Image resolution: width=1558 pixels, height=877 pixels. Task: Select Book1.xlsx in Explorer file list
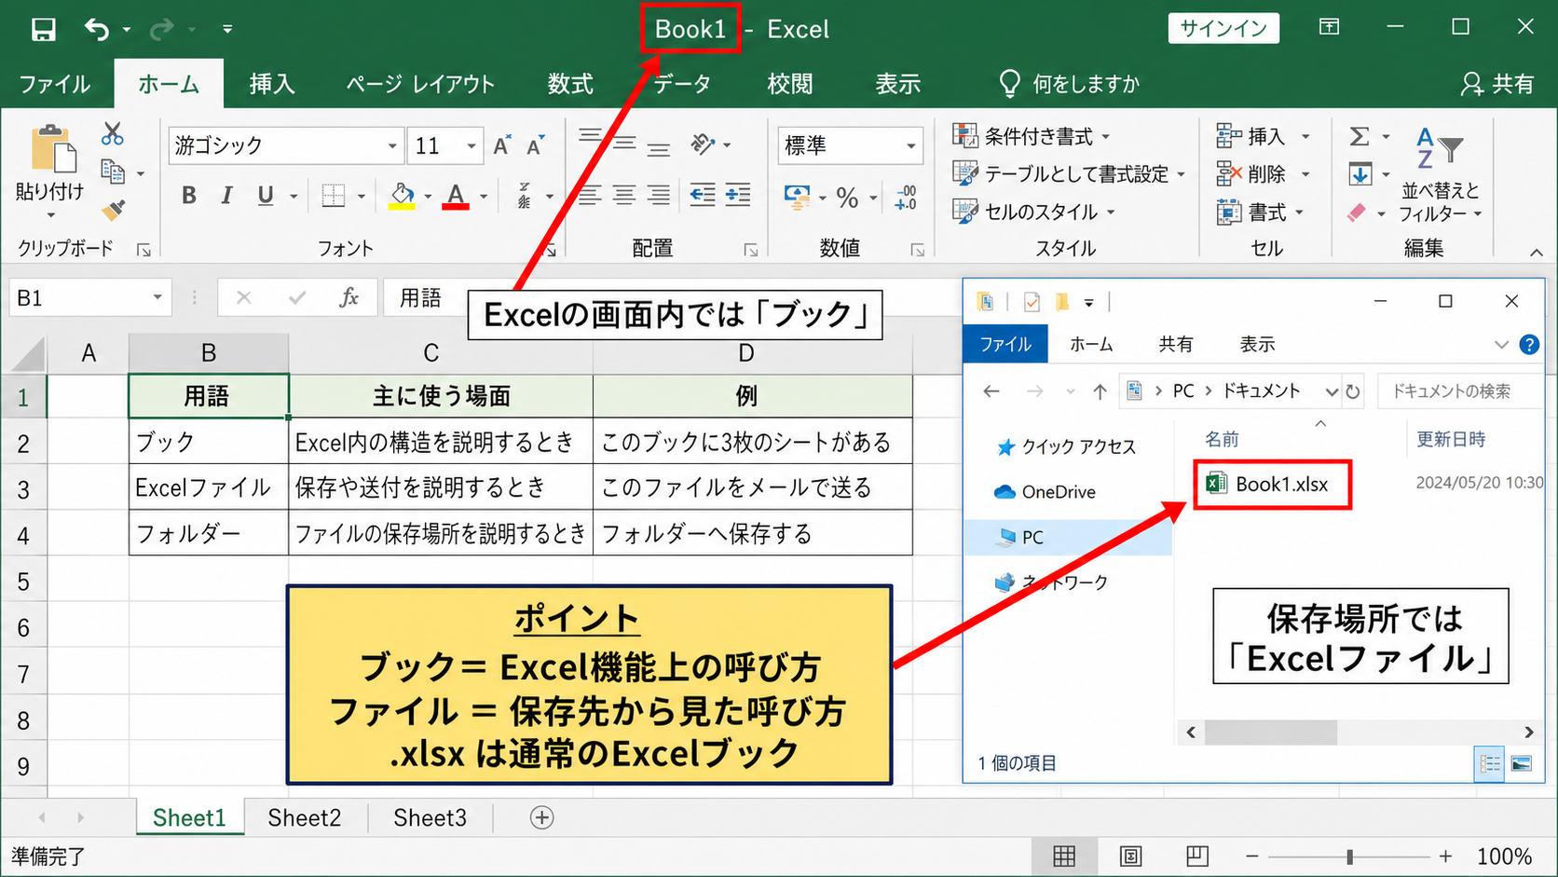point(1272,484)
